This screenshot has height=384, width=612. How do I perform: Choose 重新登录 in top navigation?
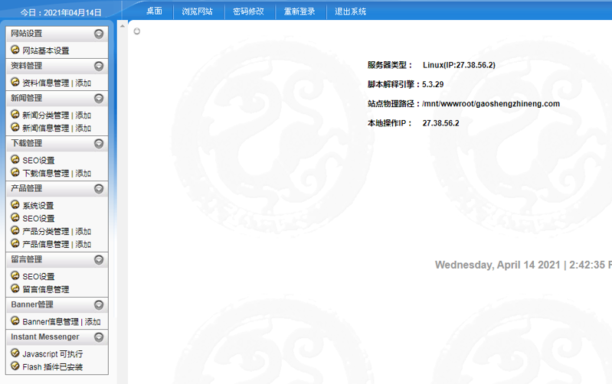299,11
